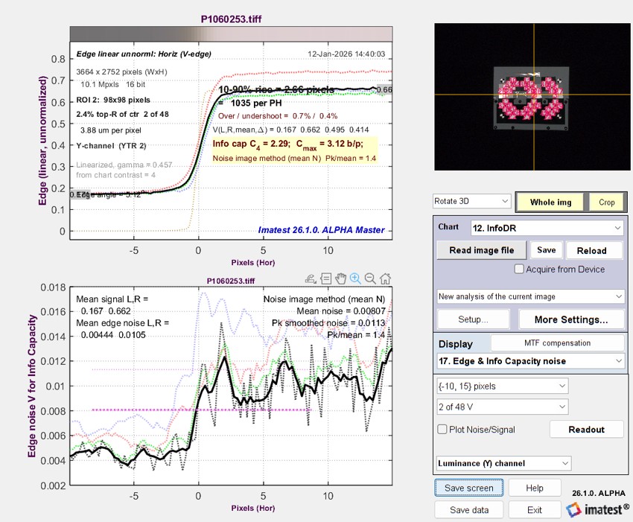Screen dimensions: 633x522
Task: Click the chart image thumbnail preview
Action: click(x=530, y=96)
